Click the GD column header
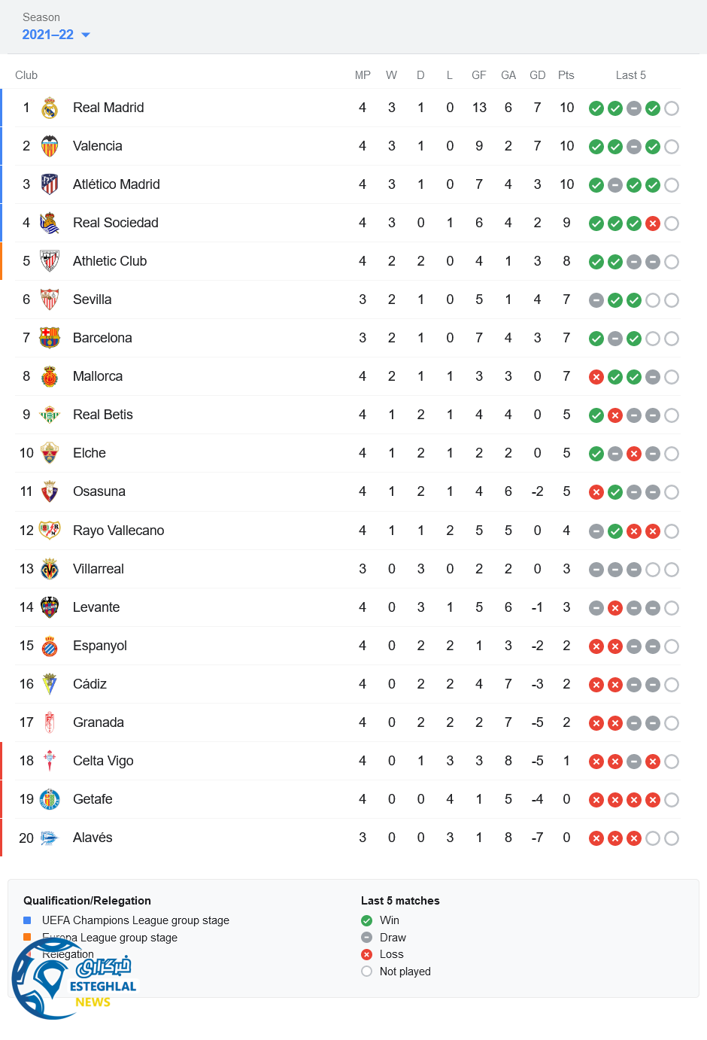The image size is (707, 1040). click(537, 75)
